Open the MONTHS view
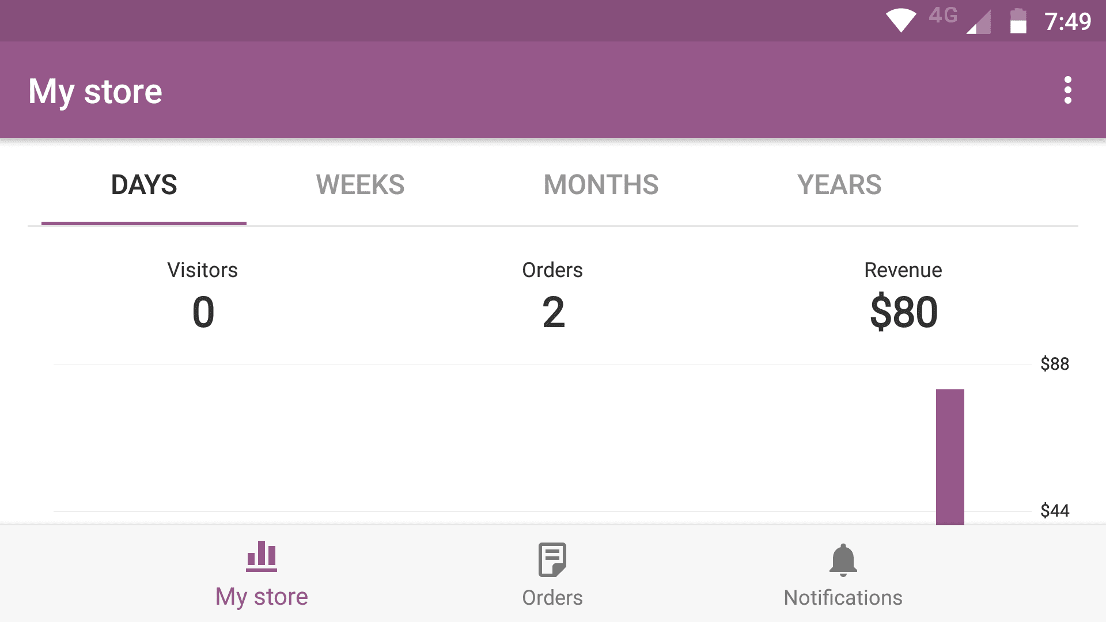This screenshot has height=622, width=1106. pyautogui.click(x=601, y=184)
